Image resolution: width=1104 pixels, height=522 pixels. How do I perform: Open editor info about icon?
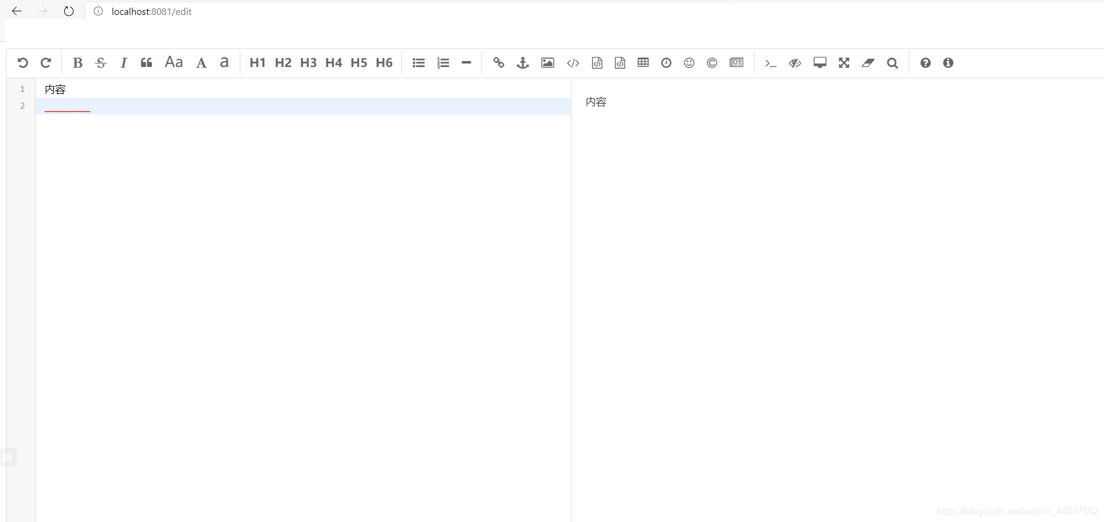point(948,63)
